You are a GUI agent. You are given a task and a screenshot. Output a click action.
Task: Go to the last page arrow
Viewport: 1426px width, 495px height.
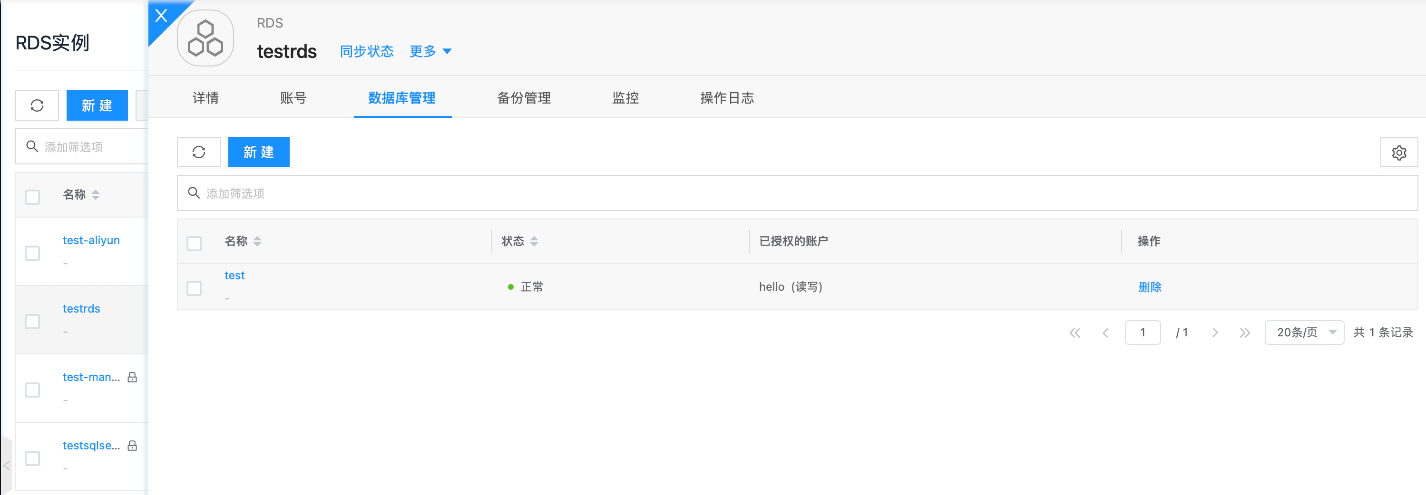coord(1244,333)
